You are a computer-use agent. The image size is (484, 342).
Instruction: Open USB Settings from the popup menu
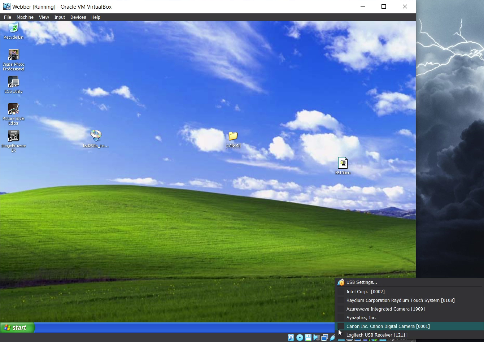(361, 282)
